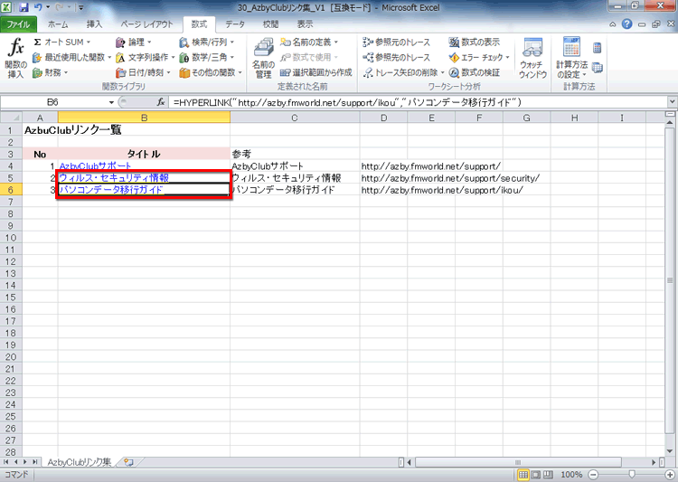The width and height of the screenshot is (678, 482).
Task: Open the Text (文字列操作) functions menu
Action: pos(145,58)
